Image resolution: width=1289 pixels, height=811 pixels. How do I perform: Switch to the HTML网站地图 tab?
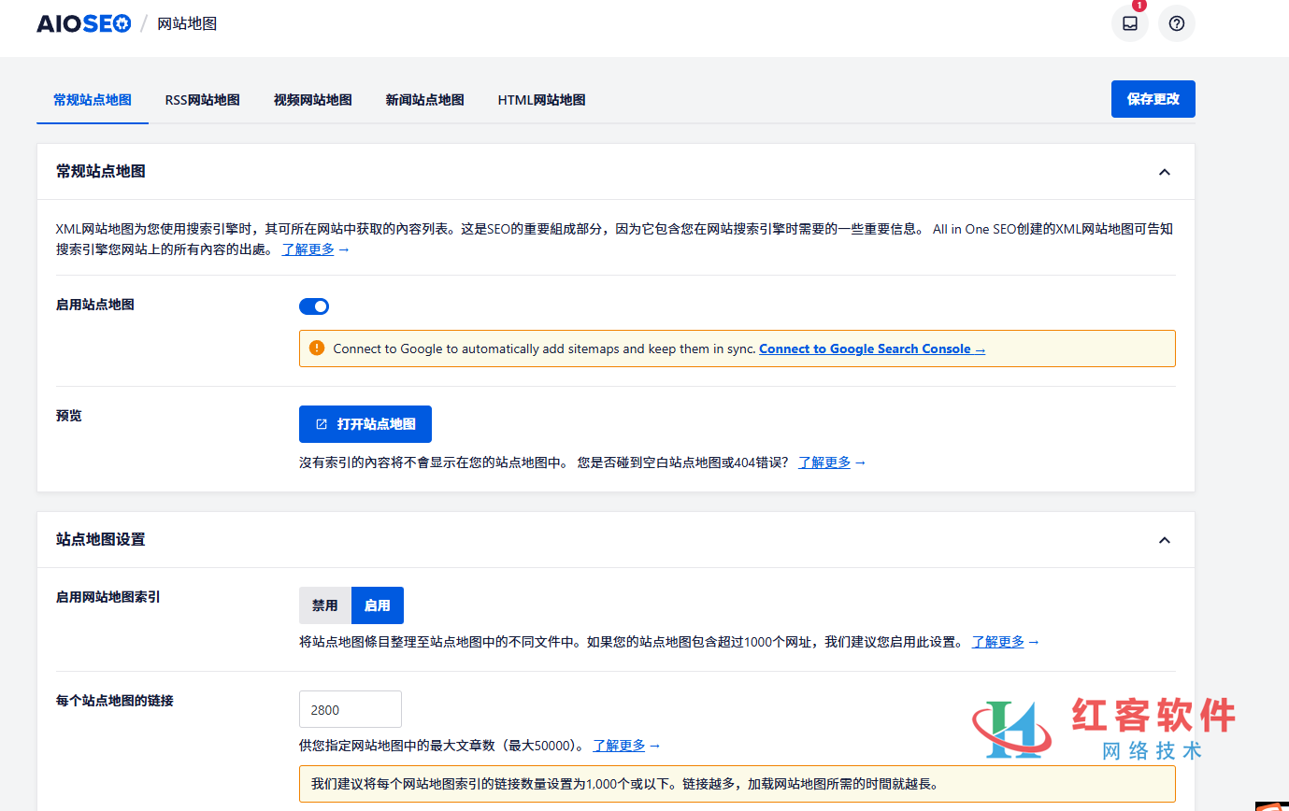click(541, 100)
